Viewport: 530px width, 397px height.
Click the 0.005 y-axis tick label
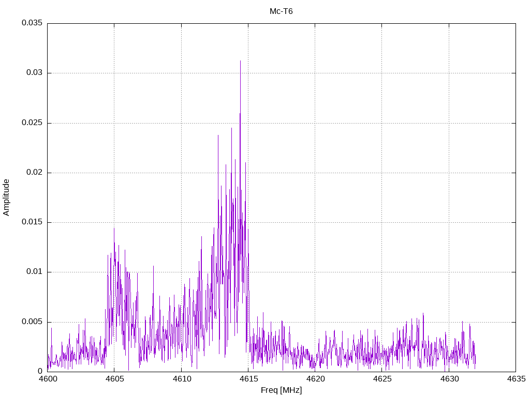32,322
